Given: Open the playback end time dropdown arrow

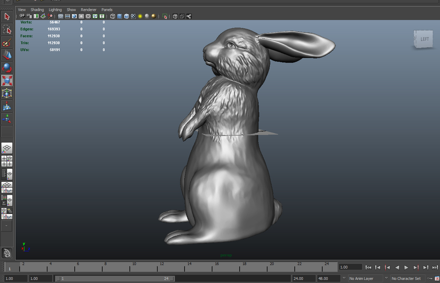Looking at the screenshot, I should tap(344, 278).
